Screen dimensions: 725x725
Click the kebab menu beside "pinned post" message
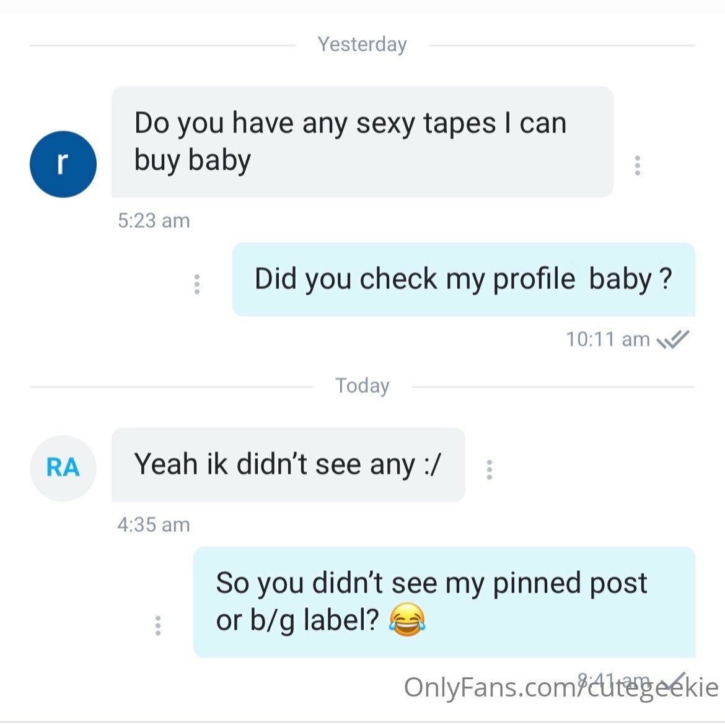[x=158, y=625]
